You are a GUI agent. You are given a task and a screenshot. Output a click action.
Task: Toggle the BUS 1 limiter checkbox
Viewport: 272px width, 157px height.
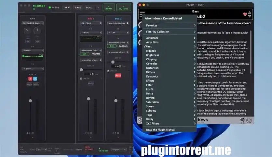coord(81,78)
